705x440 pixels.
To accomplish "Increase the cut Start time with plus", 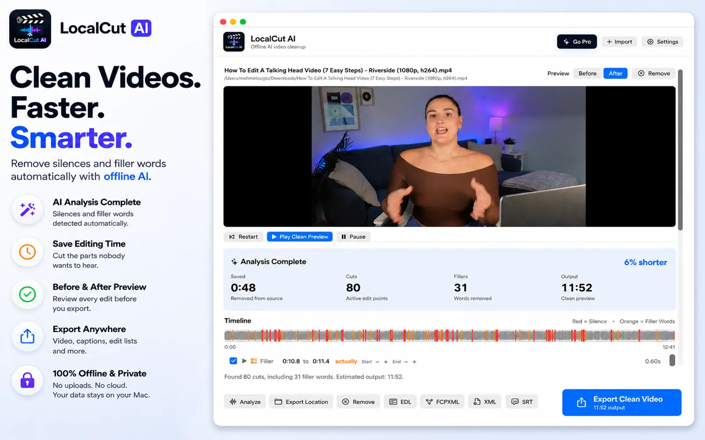I will 386,362.
